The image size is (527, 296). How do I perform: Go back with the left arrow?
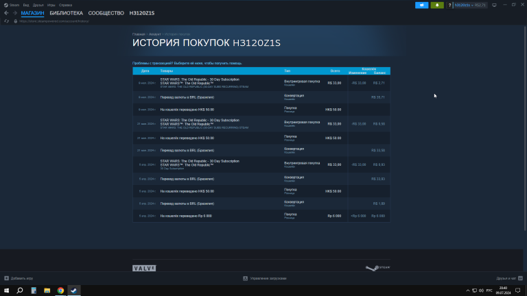(x=6, y=13)
